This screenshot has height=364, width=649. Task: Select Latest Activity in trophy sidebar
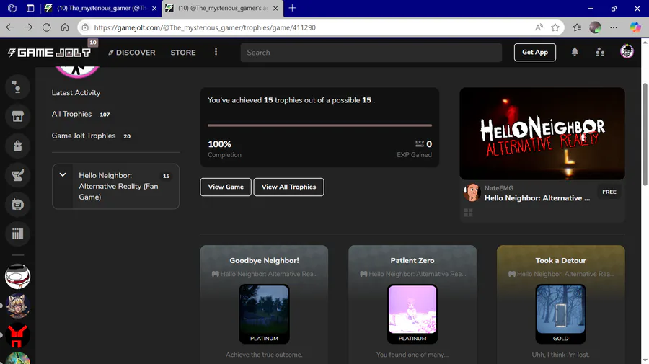[x=76, y=93]
